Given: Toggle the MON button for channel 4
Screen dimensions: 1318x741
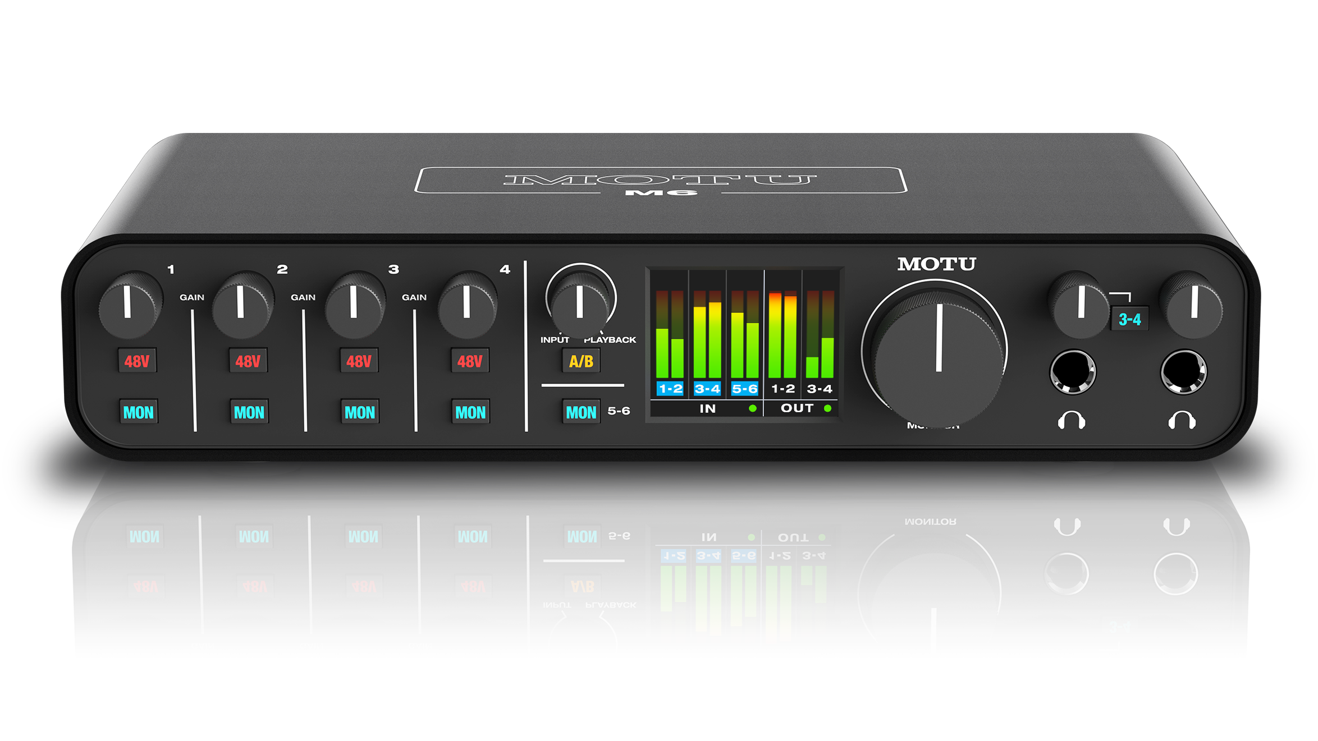Looking at the screenshot, I should [x=470, y=412].
